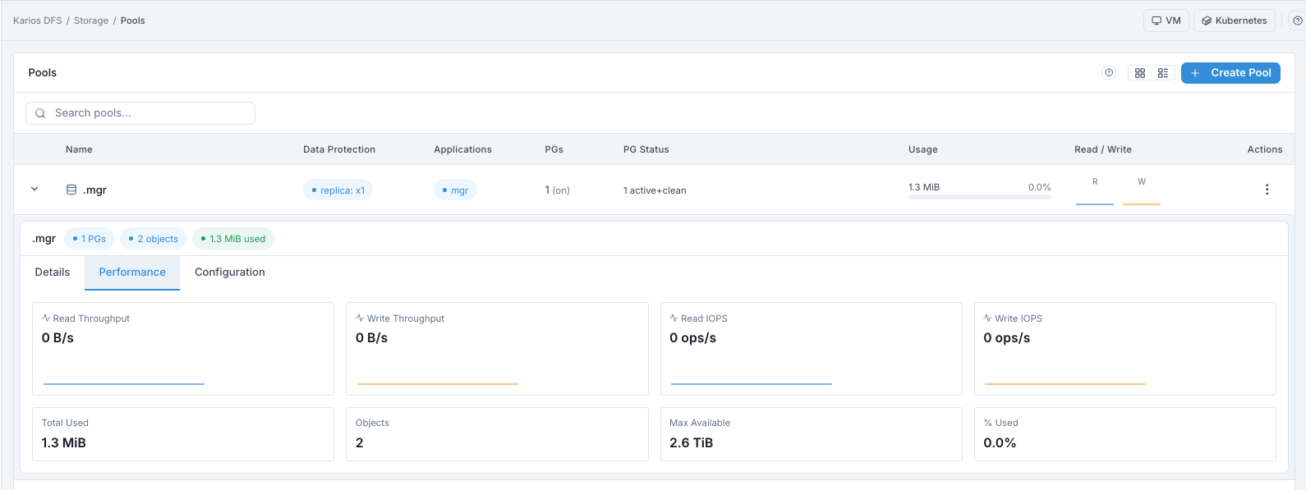1306x490 pixels.
Task: Click the search magnifier icon
Action: [x=40, y=113]
